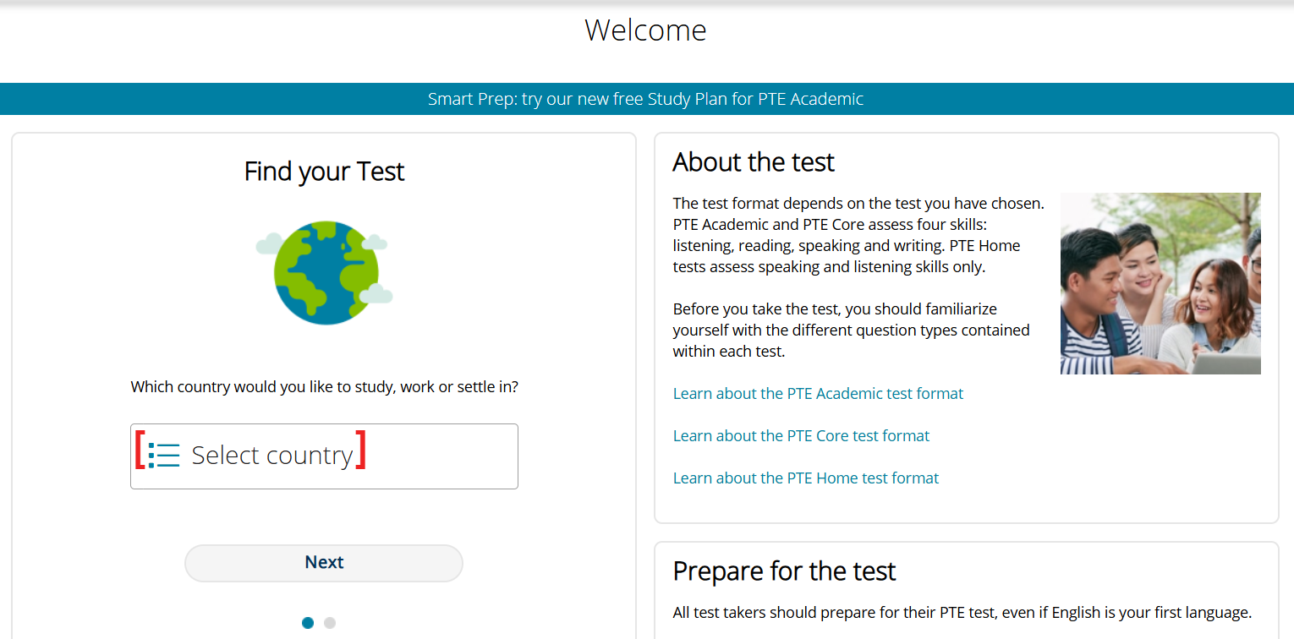Click the Prepare for the test heading
The height and width of the screenshot is (639, 1294).
click(784, 571)
